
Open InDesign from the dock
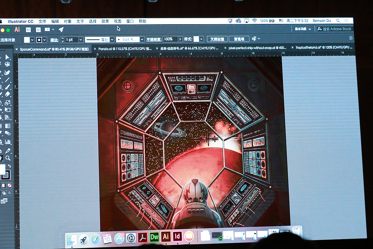(x=177, y=236)
